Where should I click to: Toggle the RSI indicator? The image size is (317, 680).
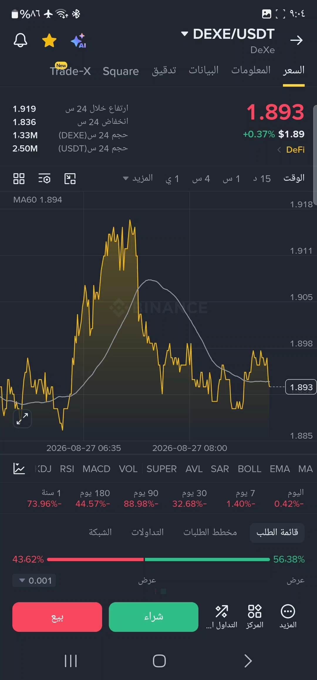pyautogui.click(x=67, y=469)
